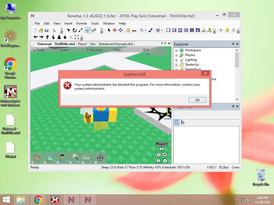Open the File menu
274x205 pixels.
[37, 23]
